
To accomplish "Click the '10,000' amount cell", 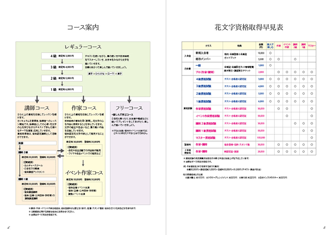I will tap(261, 53).
